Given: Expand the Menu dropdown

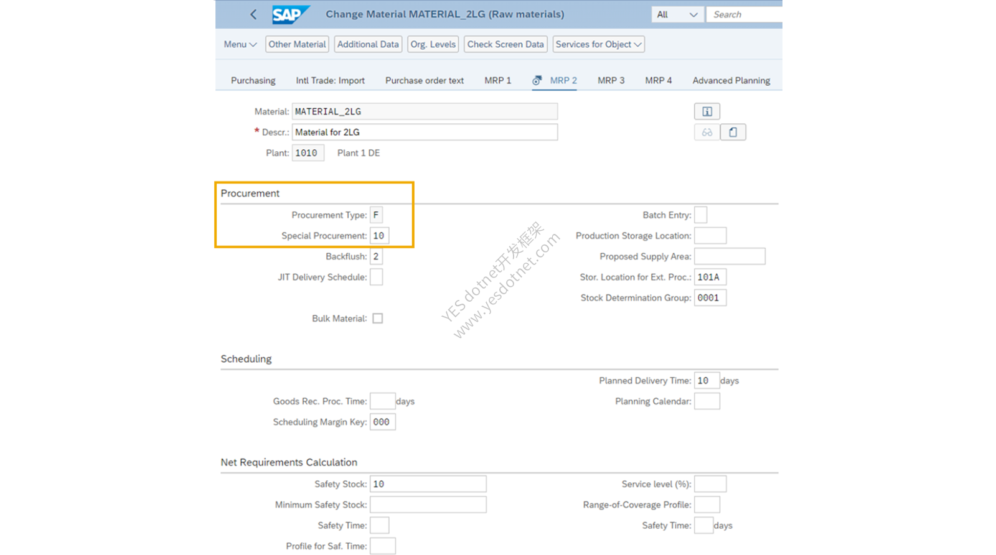Looking at the screenshot, I should (240, 44).
